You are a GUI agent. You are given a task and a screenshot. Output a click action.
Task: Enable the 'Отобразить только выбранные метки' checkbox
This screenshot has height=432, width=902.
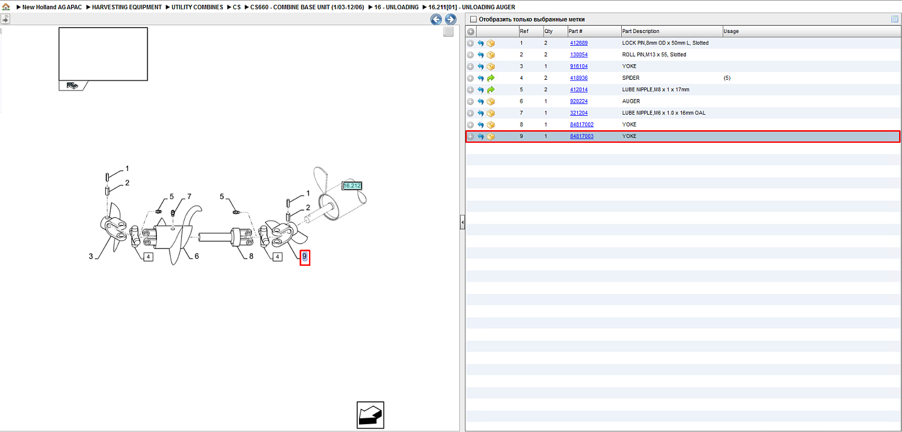coord(473,19)
